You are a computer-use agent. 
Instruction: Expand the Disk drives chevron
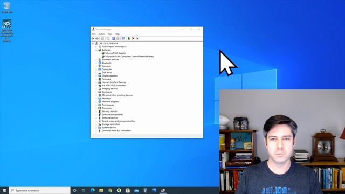click(x=96, y=73)
